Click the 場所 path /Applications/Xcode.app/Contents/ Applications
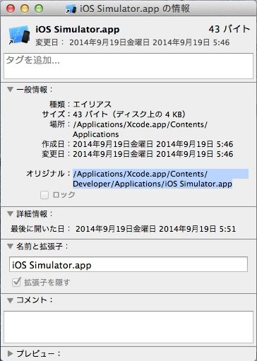The image size is (257, 361). coord(140,129)
